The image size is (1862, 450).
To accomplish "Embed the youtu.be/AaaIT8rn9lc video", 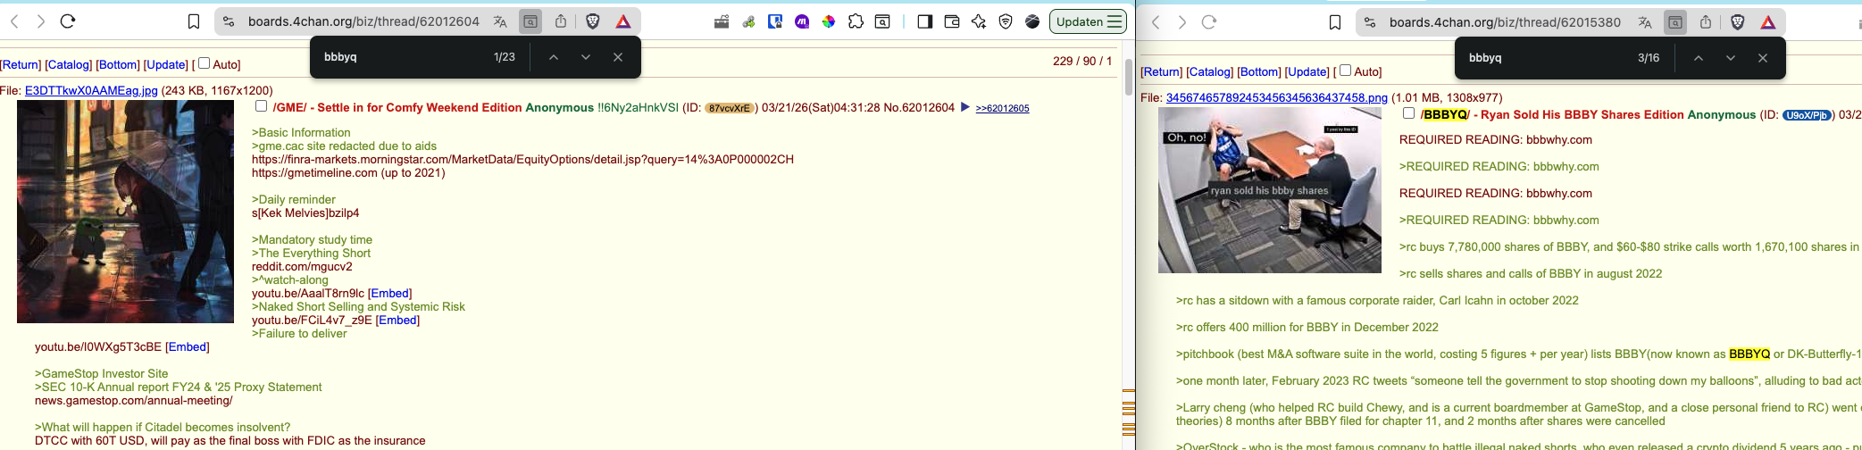I will [390, 293].
